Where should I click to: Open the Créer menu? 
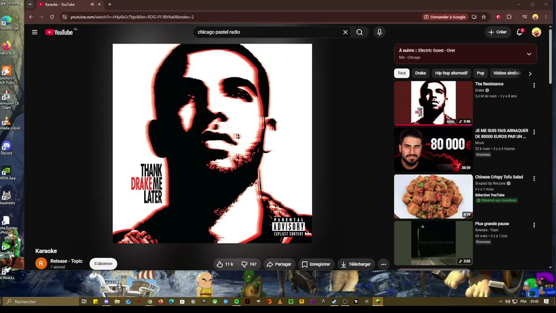point(498,32)
